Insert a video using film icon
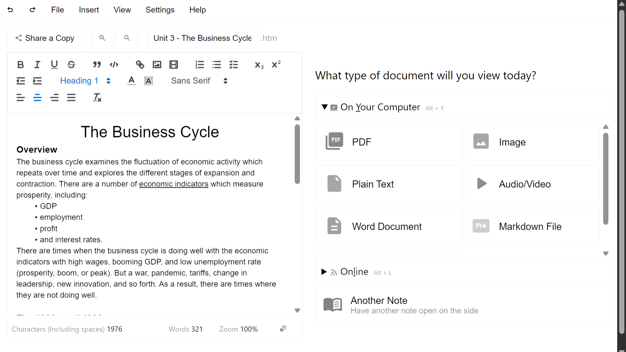This screenshot has width=626, height=352. (x=174, y=65)
